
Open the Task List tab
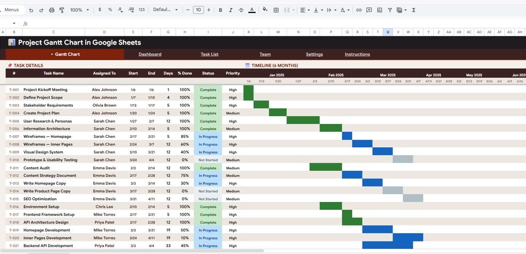[x=210, y=55]
